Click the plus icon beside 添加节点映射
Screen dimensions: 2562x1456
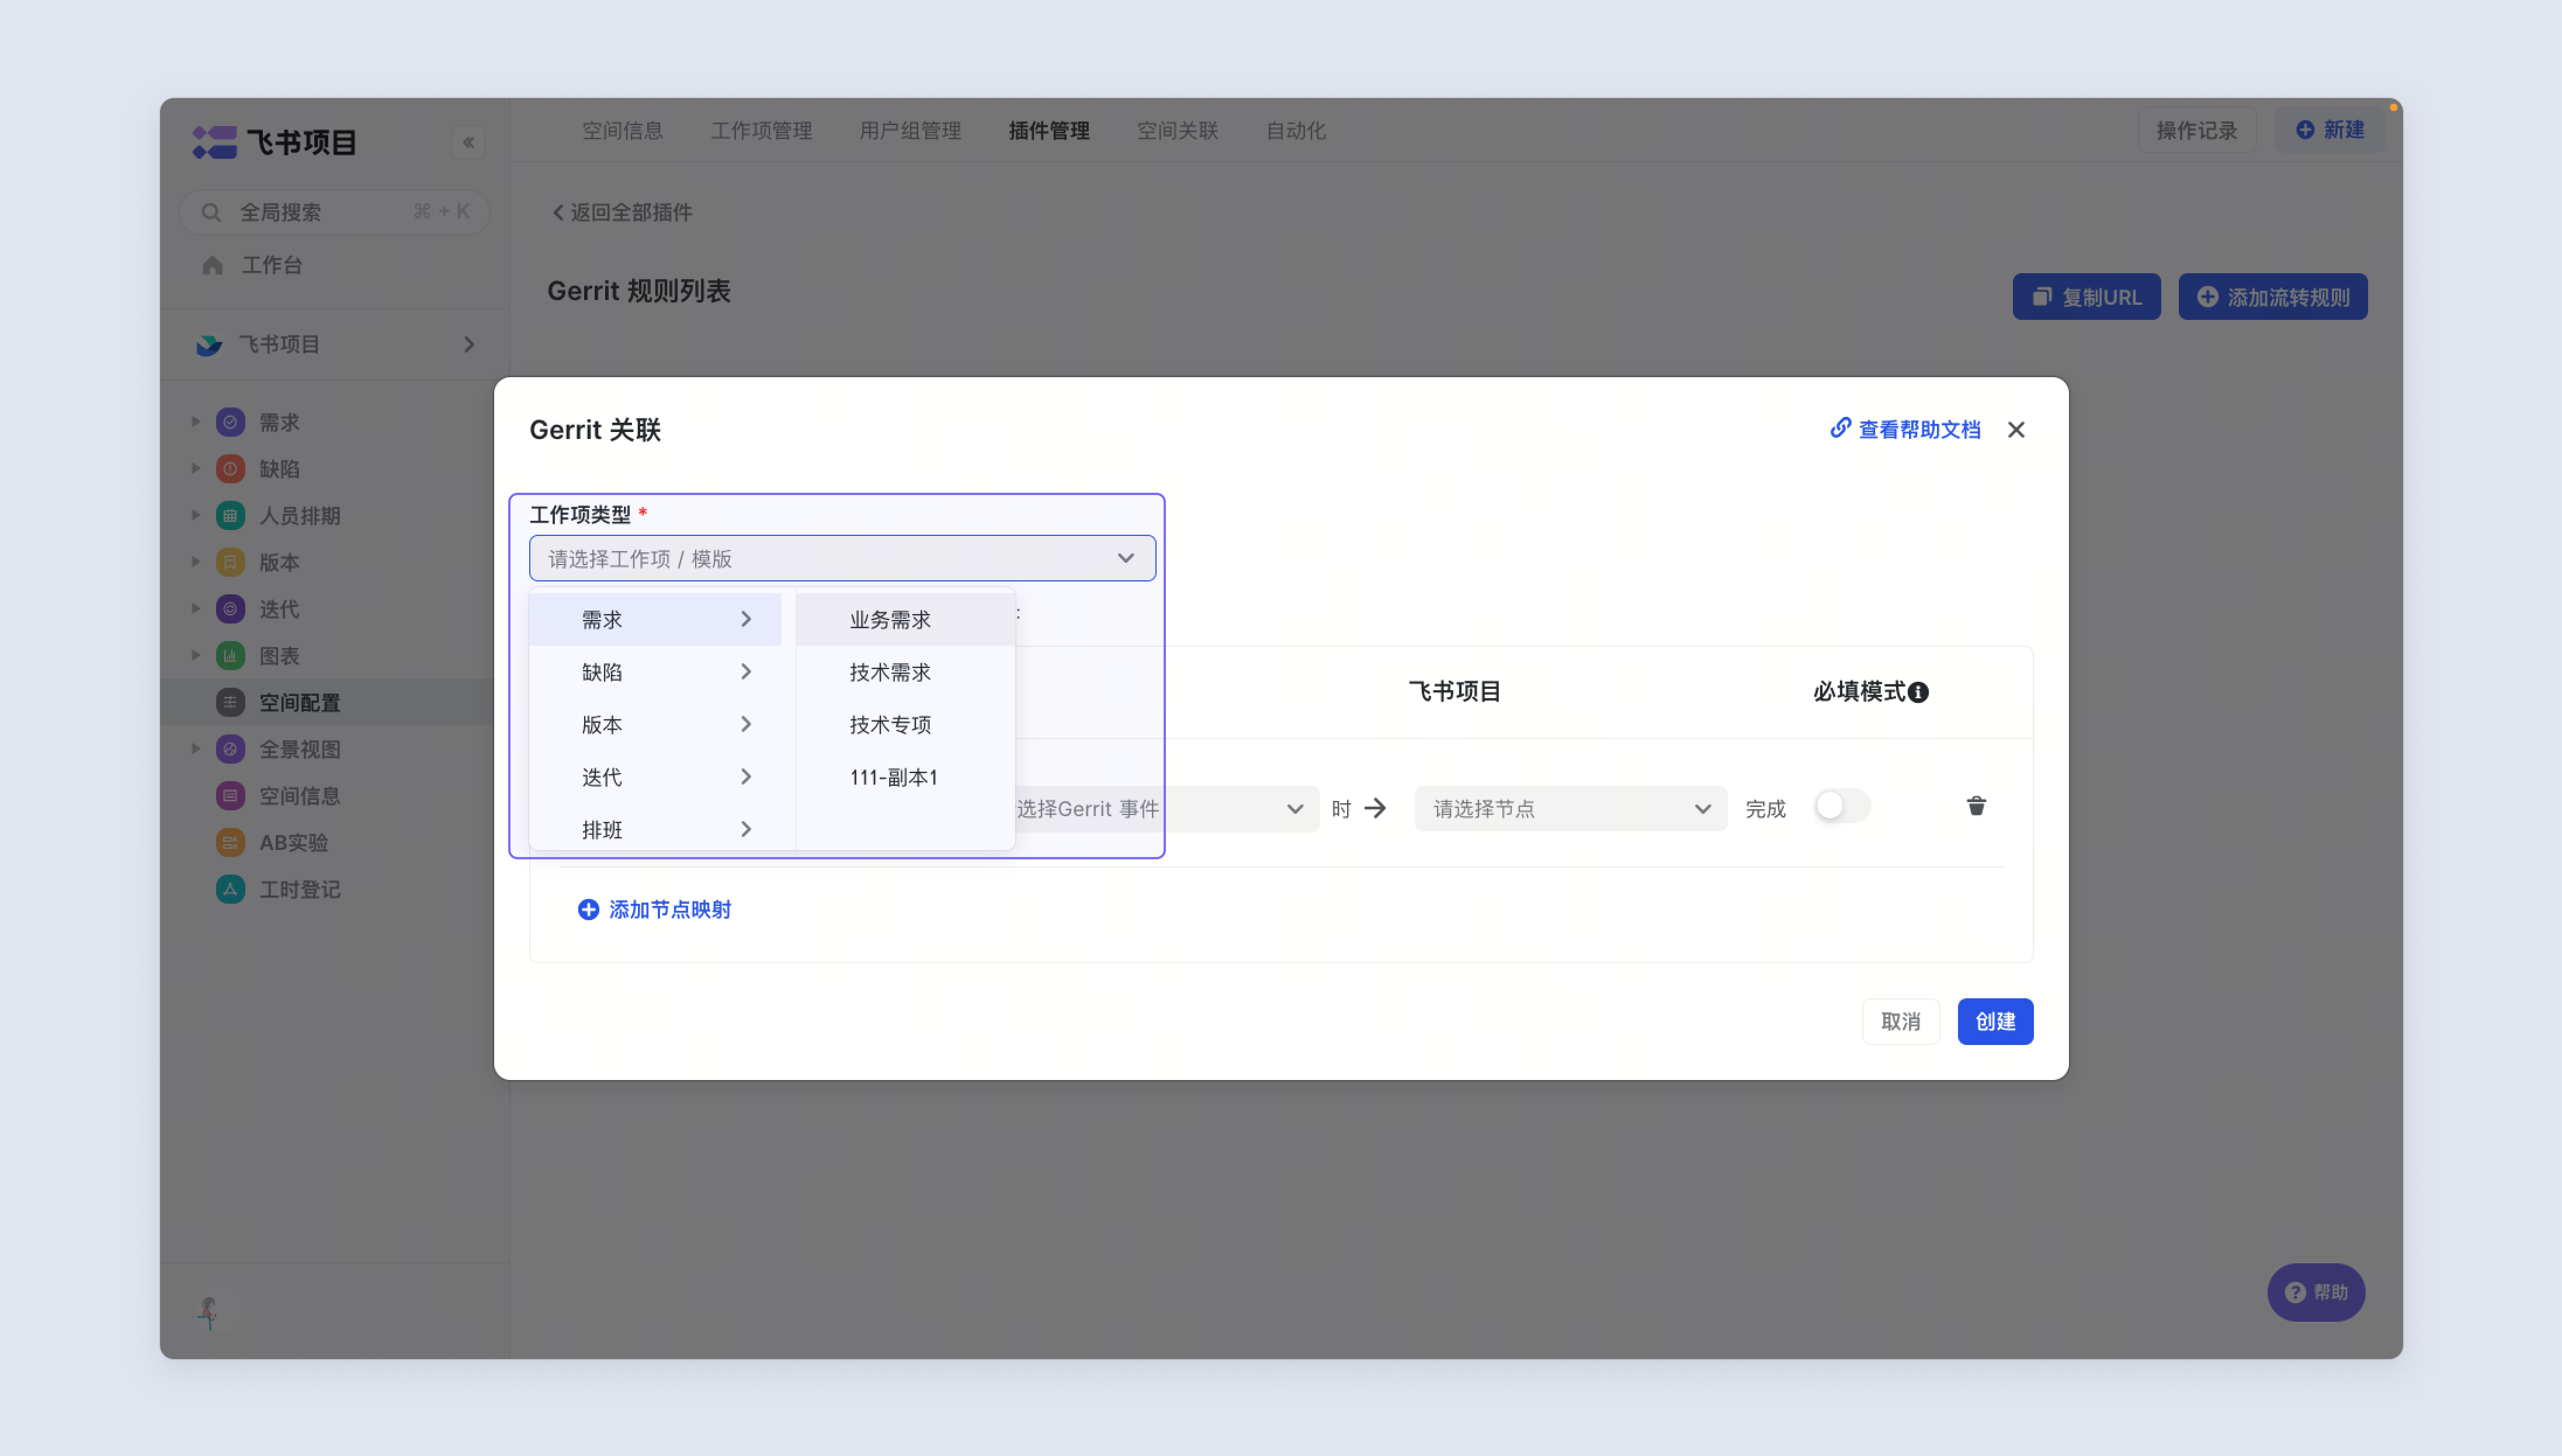588,909
